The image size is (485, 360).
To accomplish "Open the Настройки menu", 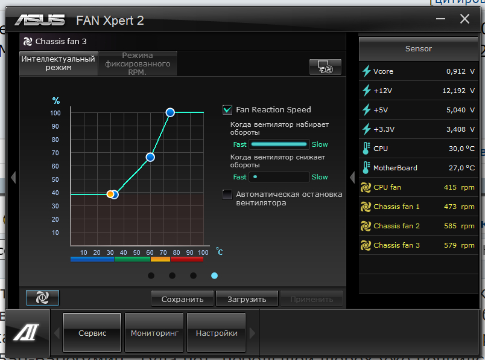I will click(x=217, y=333).
